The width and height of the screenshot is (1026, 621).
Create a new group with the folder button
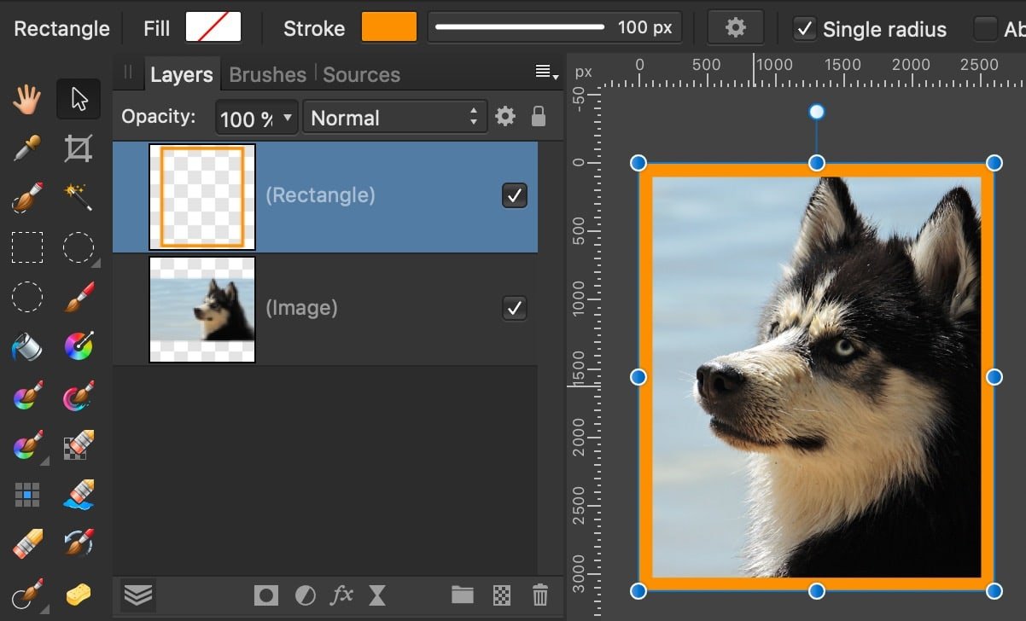462,595
